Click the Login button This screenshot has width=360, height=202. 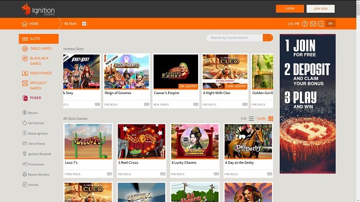point(290,9)
